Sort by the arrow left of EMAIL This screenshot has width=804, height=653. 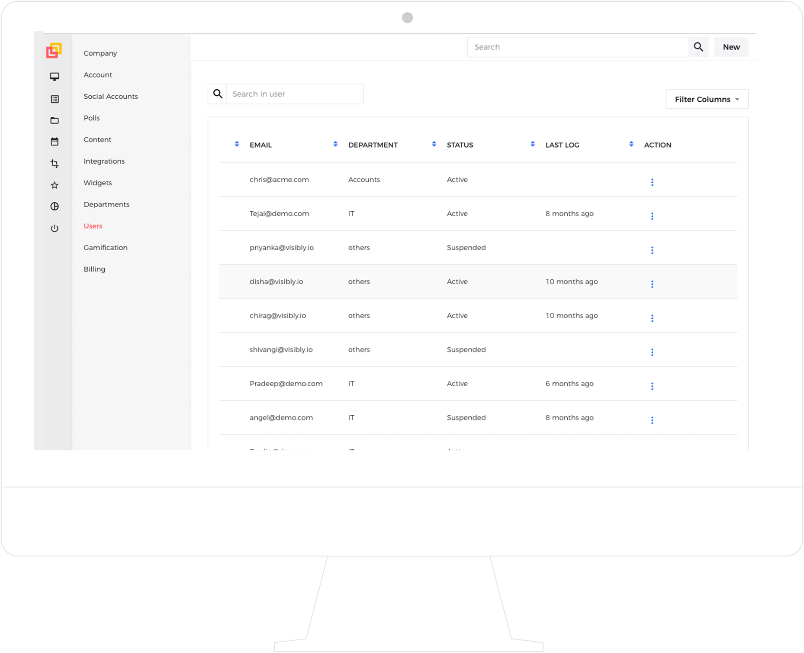237,144
